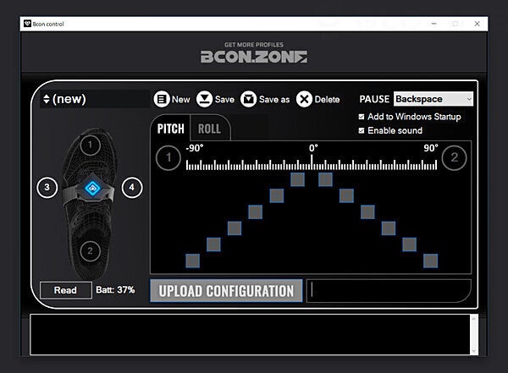
Task: Open the profile selector showing (new)
Action: (x=95, y=99)
